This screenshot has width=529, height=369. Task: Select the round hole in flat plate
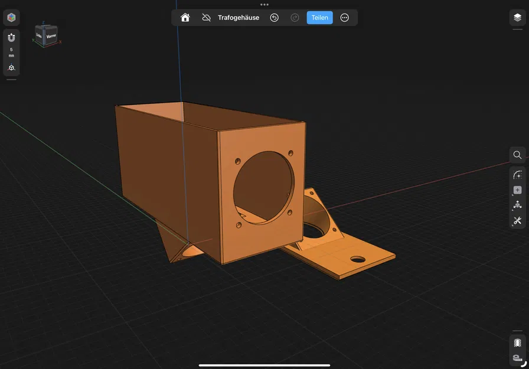[x=358, y=259]
